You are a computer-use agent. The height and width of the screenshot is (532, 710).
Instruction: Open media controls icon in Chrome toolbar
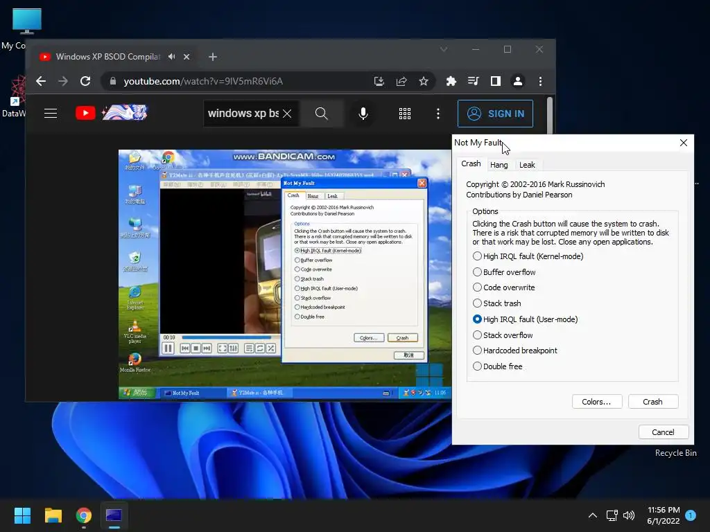tap(473, 81)
